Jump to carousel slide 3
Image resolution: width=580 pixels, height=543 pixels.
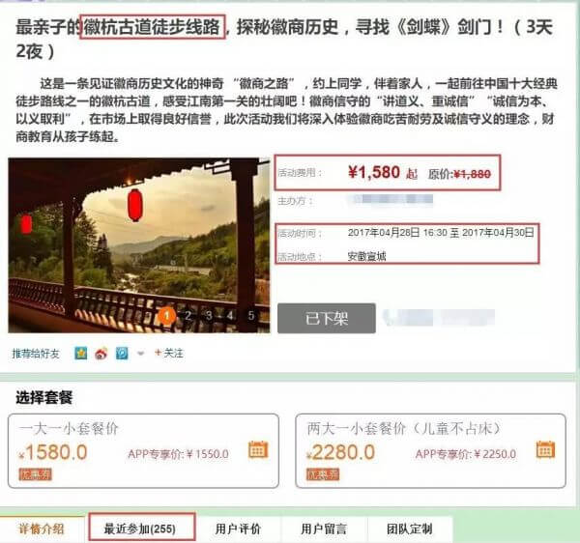pyautogui.click(x=209, y=316)
